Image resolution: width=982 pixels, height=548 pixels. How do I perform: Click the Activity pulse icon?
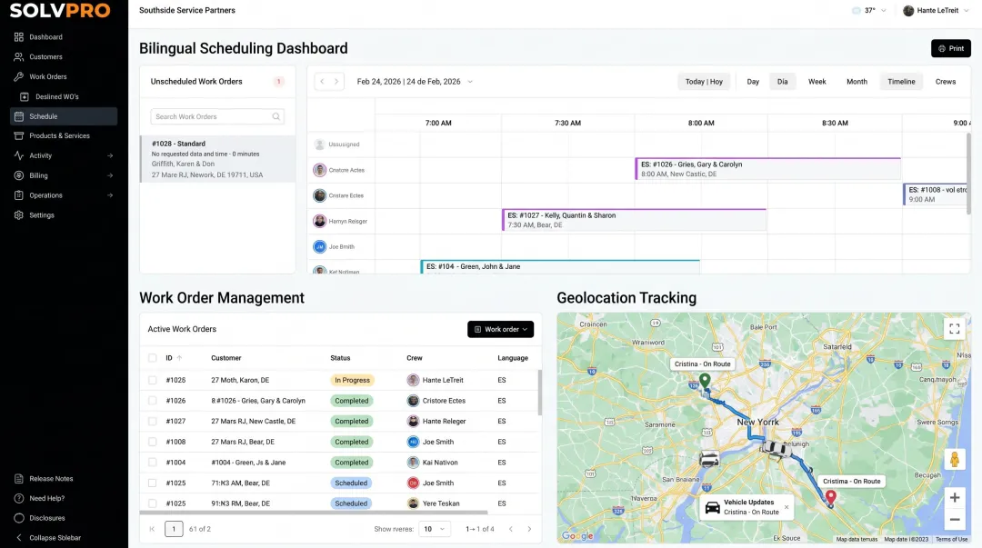point(19,155)
